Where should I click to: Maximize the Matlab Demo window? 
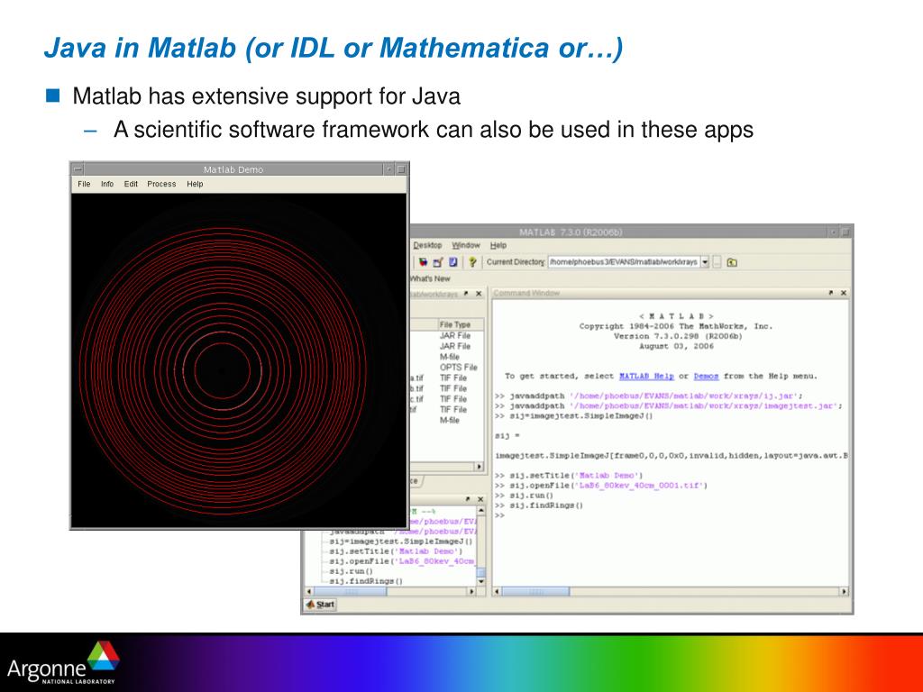coord(401,169)
